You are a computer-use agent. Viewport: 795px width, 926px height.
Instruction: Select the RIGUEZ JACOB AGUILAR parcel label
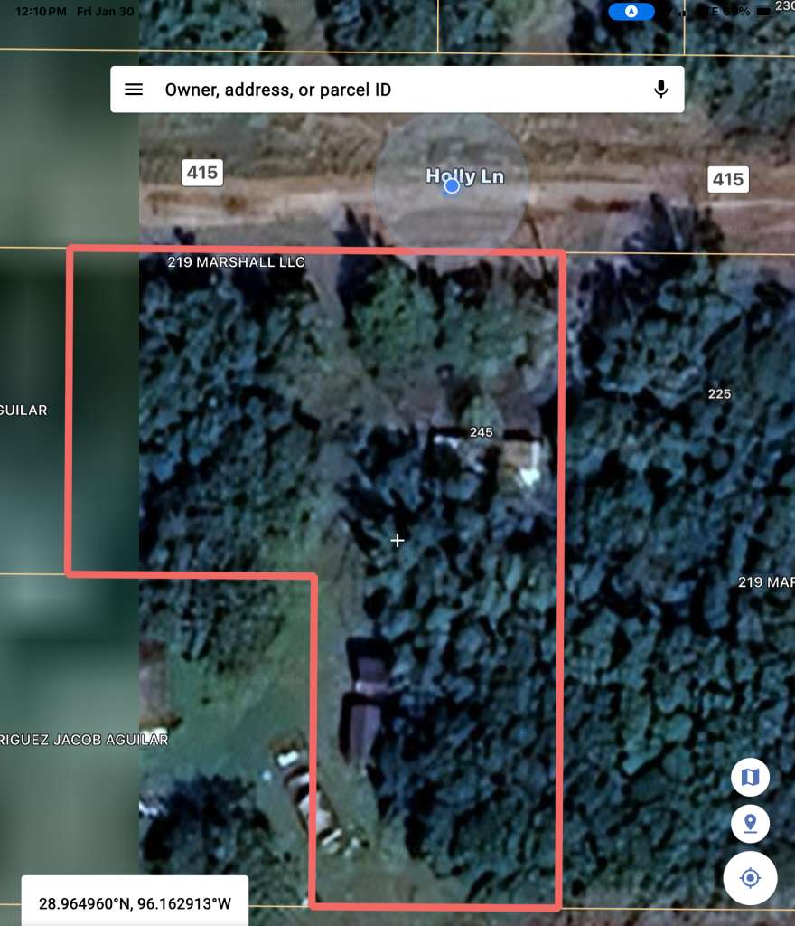[84, 740]
